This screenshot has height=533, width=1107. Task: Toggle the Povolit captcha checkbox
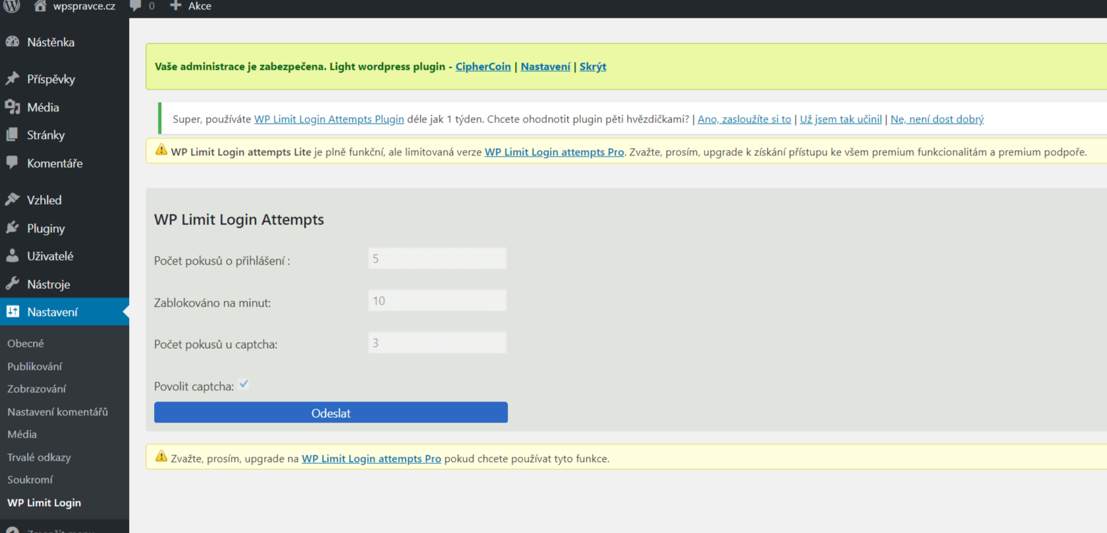click(x=244, y=385)
